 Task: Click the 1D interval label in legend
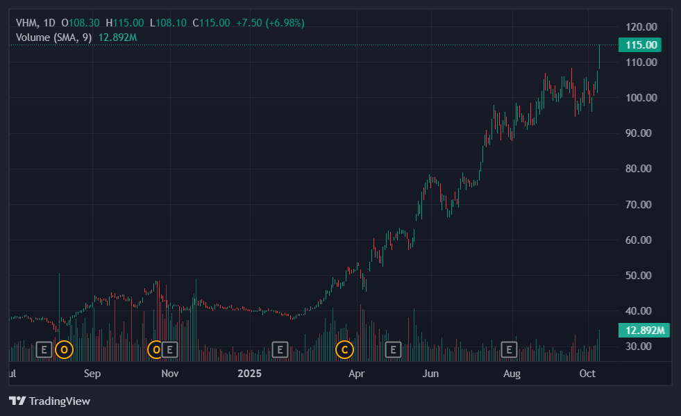(49, 23)
